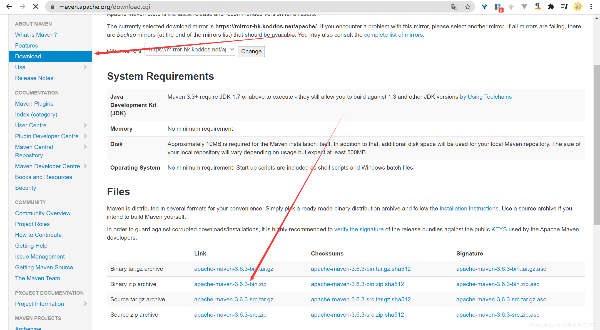Image resolution: width=600 pixels, height=330 pixels.
Task: Open apache-maven-3.6.3-bin.zip.sha512 checksum
Action: point(357,284)
